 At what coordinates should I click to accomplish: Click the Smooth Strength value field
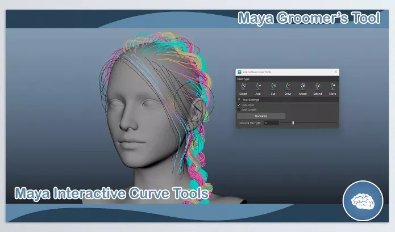tap(271, 123)
